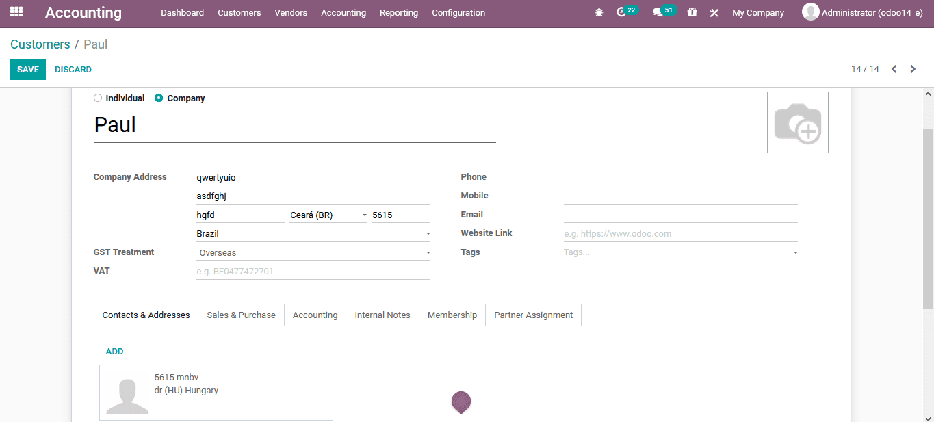
Task: Click street field qwertyuio
Action: pyautogui.click(x=313, y=177)
